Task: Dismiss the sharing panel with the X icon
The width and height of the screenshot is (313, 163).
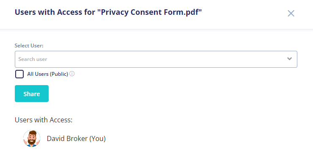Action: click(291, 14)
